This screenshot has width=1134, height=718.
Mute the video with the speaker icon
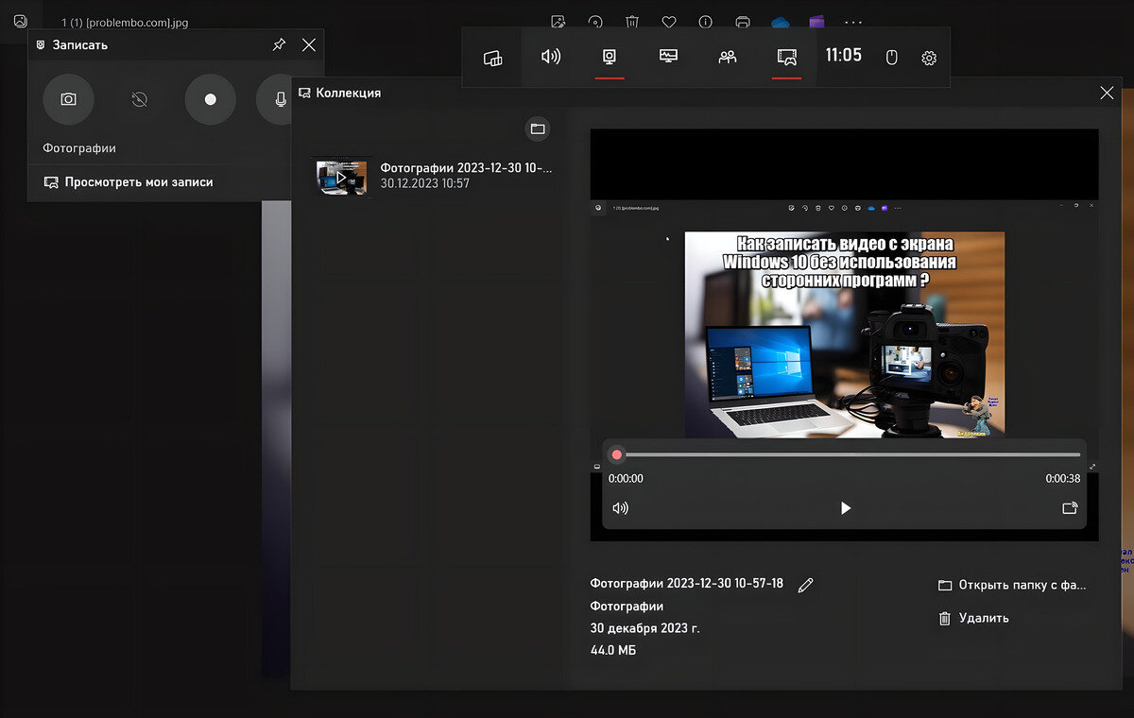[x=620, y=508]
